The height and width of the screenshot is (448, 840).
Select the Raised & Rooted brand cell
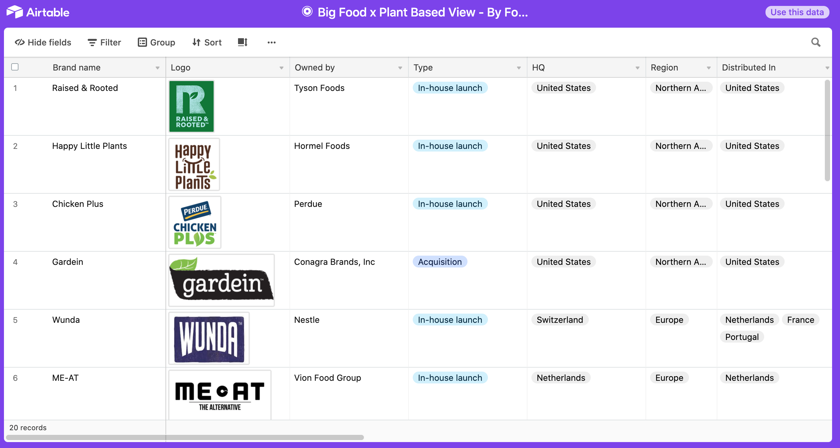coord(85,106)
